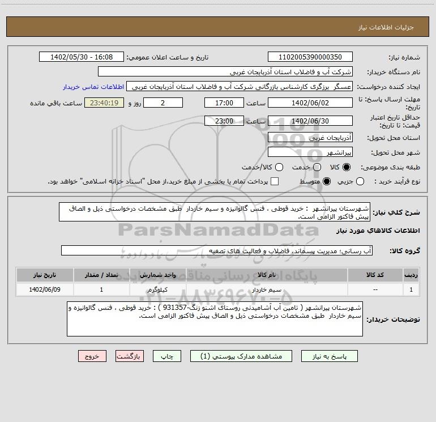The height and width of the screenshot is (422, 436).
Task: Click the need date cell 1402/06/09
Action: tap(45, 289)
